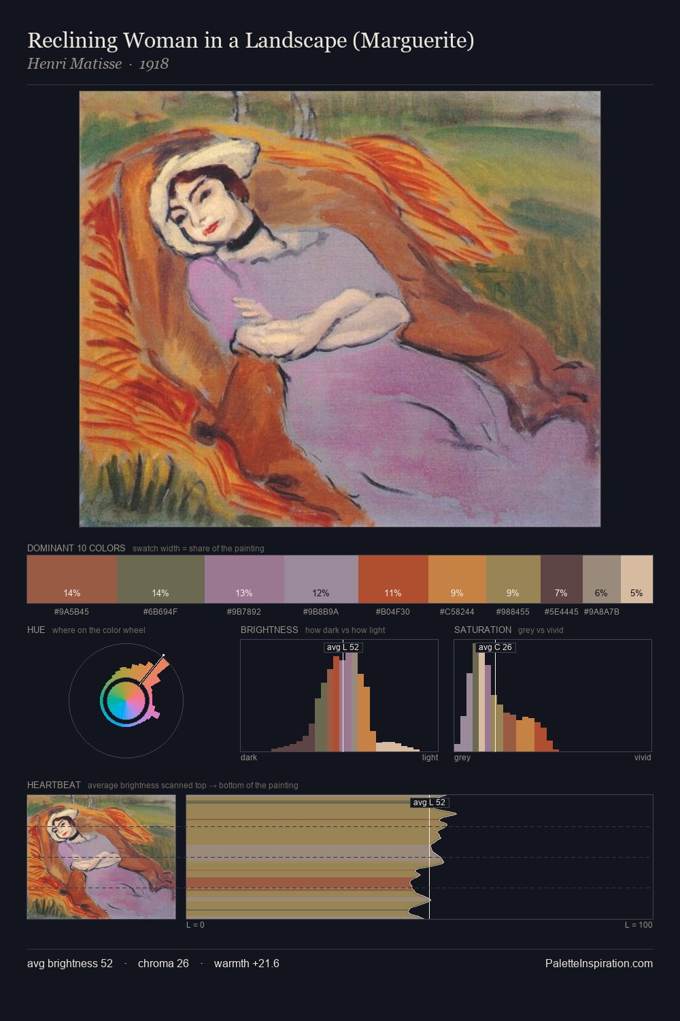680x1021 pixels.
Task: Click the painting title heading
Action: coord(251,40)
